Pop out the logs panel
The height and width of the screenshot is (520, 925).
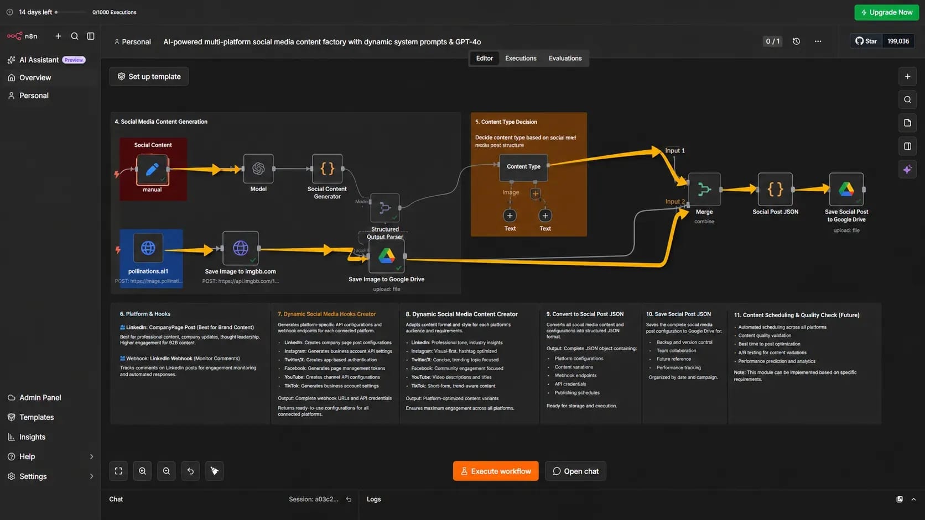pyautogui.click(x=900, y=500)
